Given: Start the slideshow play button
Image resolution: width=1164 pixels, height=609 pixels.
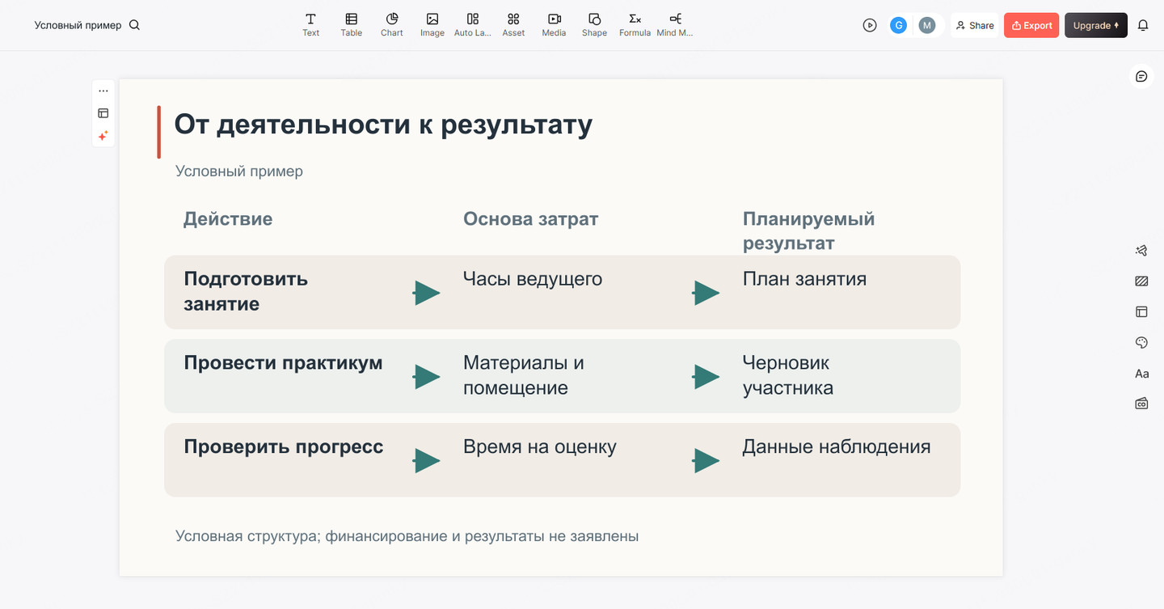Looking at the screenshot, I should 870,25.
